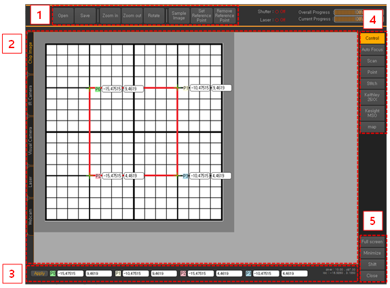Click the Save toolbar button
The image size is (390, 288).
click(x=85, y=16)
